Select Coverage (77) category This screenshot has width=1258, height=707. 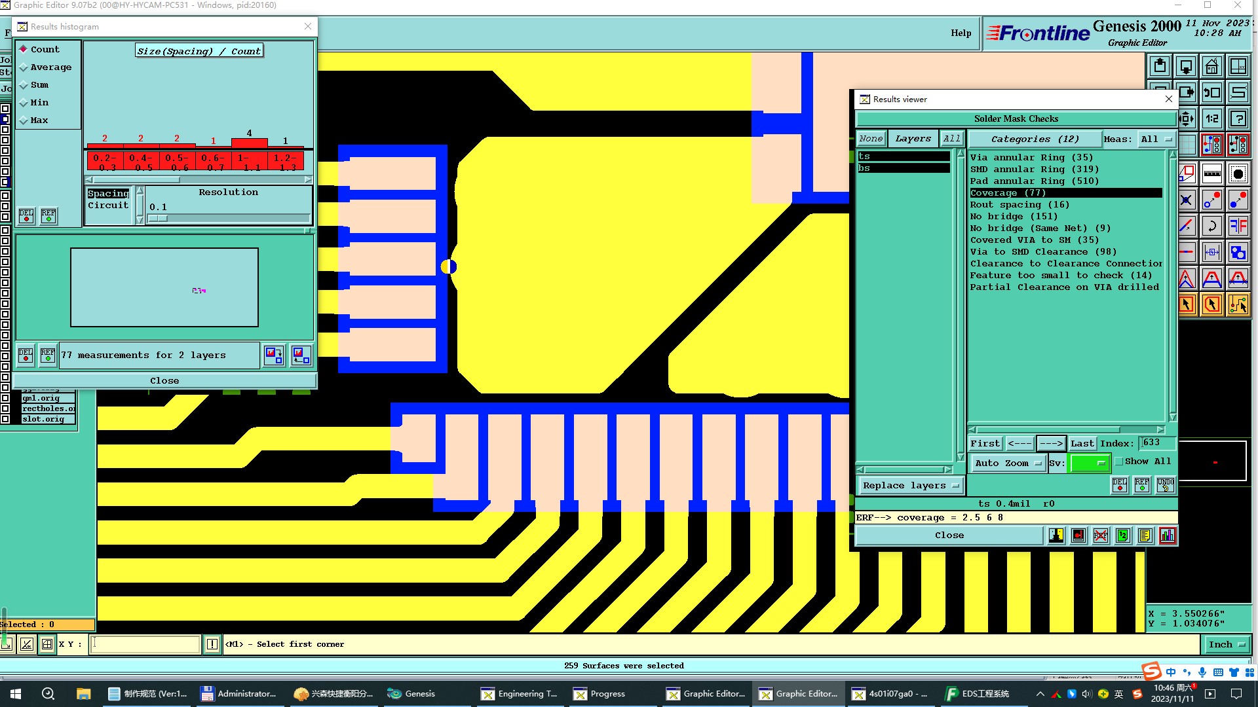(1066, 193)
